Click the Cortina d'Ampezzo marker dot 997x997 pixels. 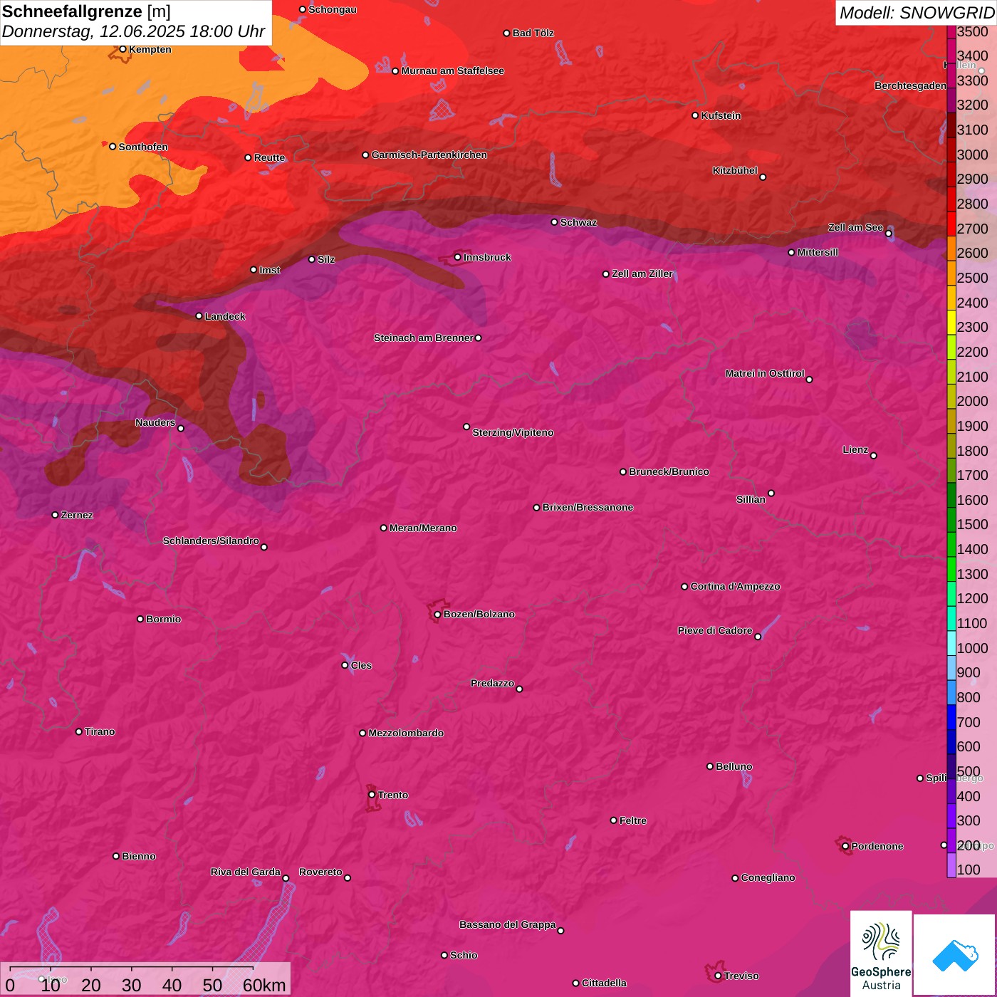[684, 587]
